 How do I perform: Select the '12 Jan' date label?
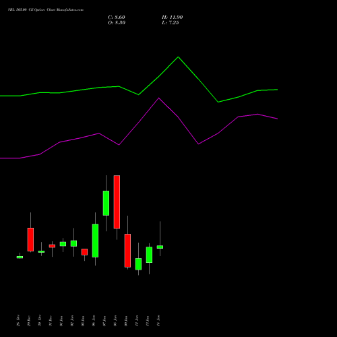[x=137, y=321]
